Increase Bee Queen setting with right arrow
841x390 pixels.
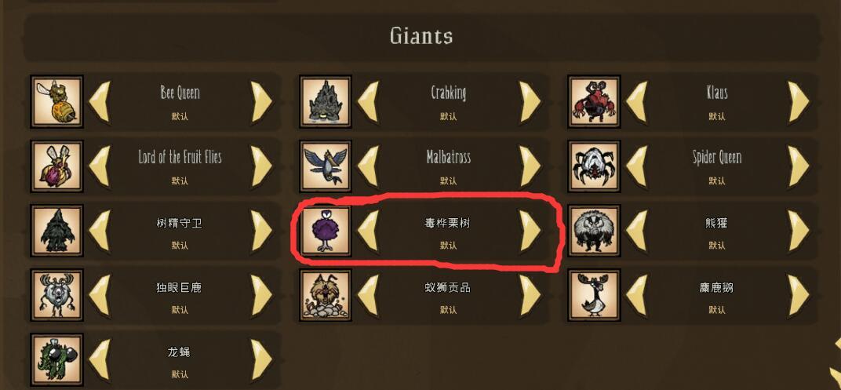[262, 101]
